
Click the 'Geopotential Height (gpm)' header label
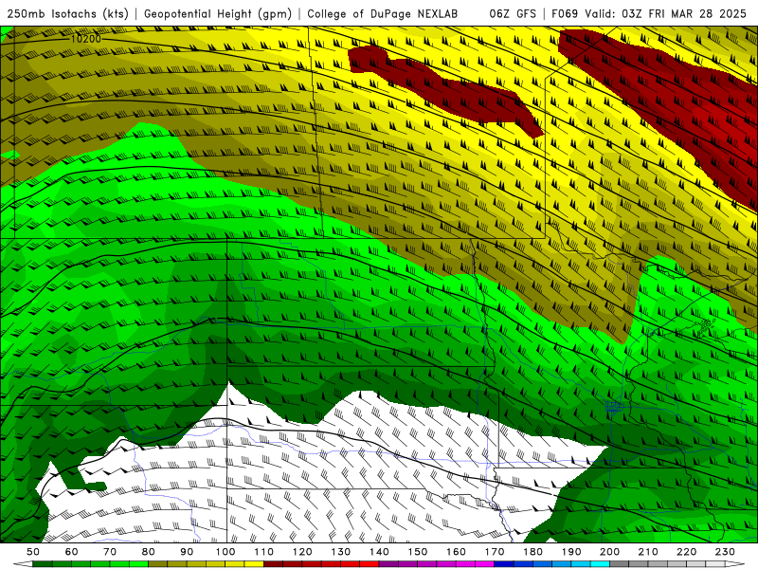pyautogui.click(x=218, y=13)
